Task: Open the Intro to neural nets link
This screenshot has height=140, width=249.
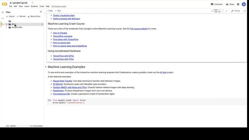Action: [x=61, y=43]
